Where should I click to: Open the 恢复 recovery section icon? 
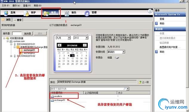pos(47,13)
